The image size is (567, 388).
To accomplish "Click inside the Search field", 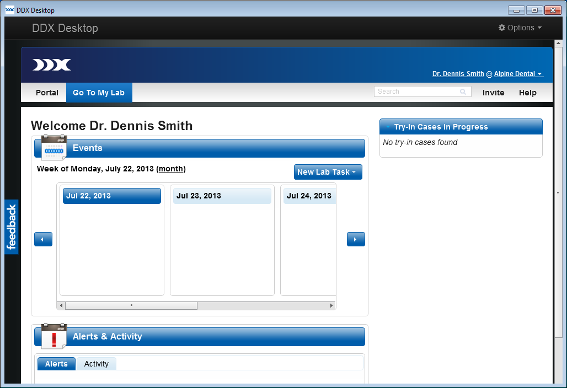I will (416, 91).
